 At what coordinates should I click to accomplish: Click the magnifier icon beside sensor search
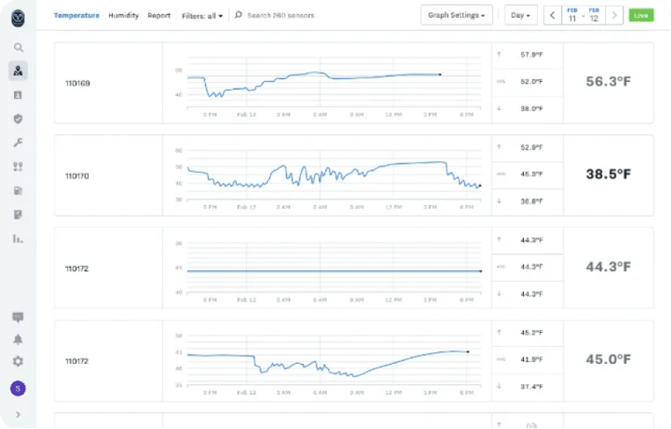[239, 15]
